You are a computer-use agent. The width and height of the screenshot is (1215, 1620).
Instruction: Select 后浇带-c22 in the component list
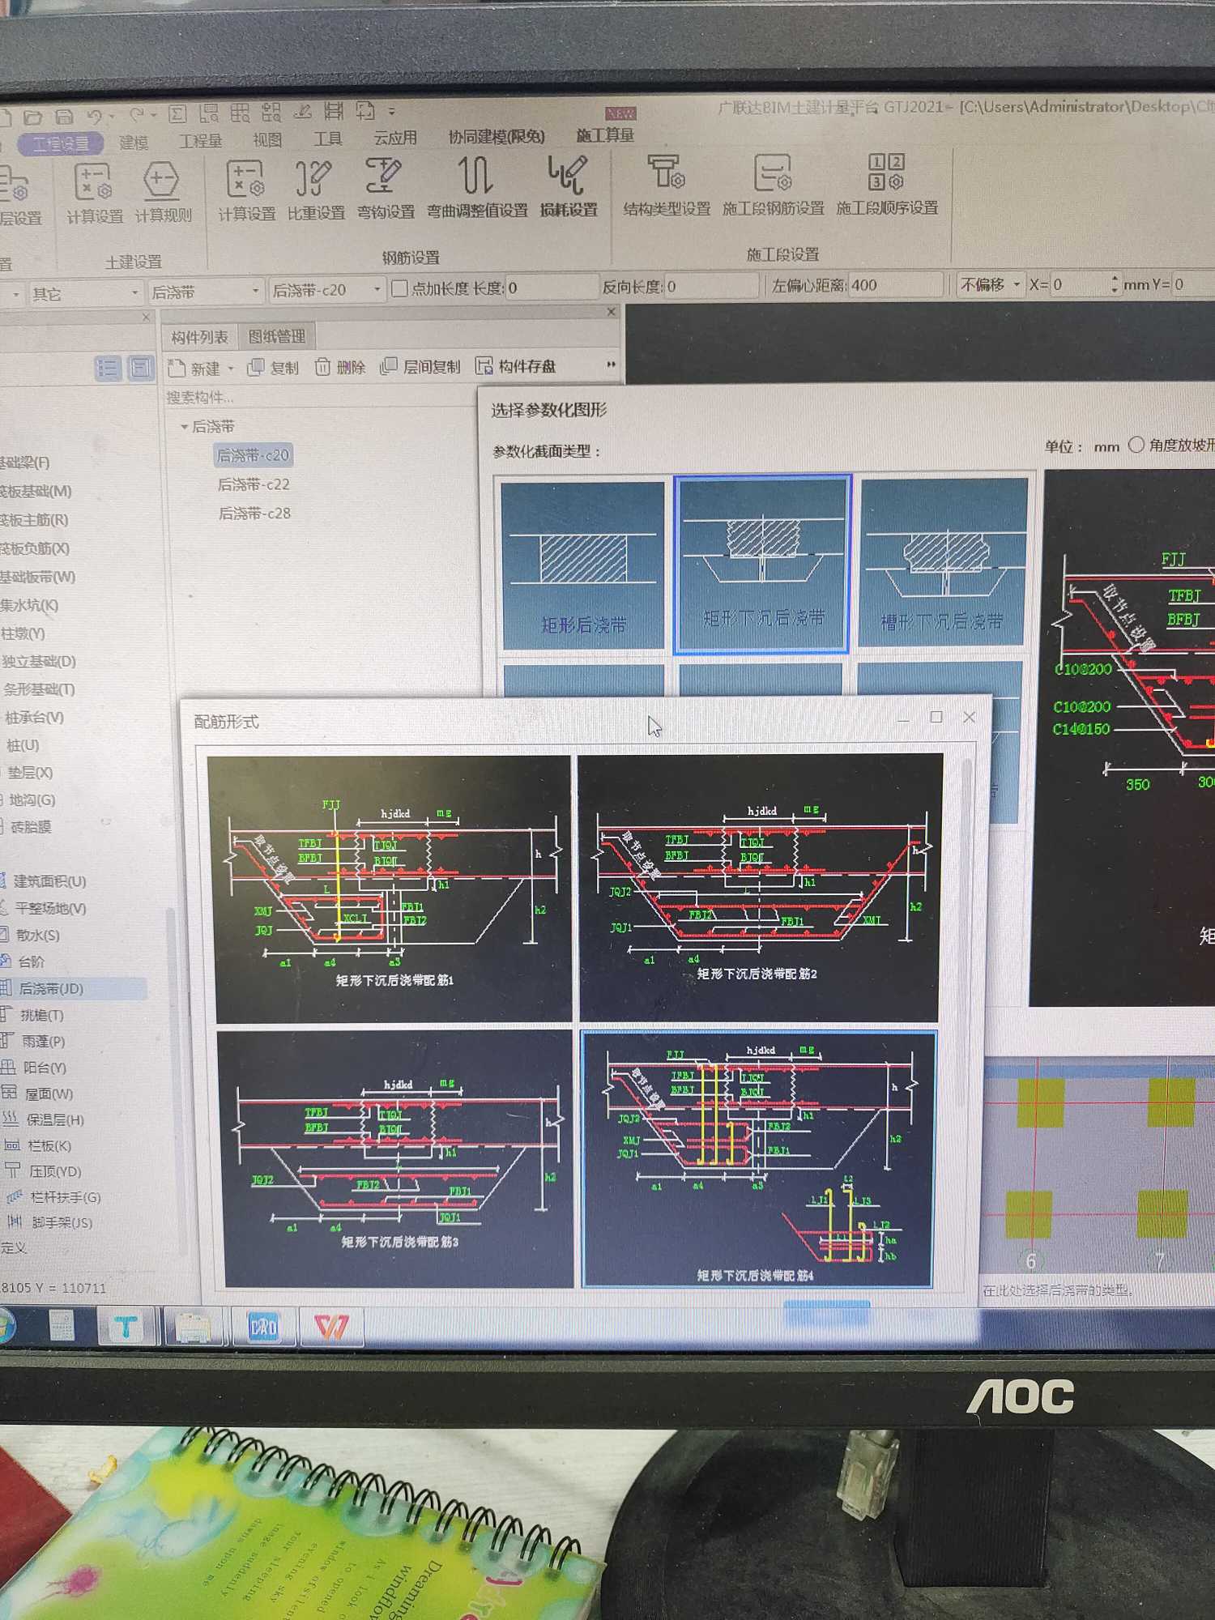click(x=254, y=484)
